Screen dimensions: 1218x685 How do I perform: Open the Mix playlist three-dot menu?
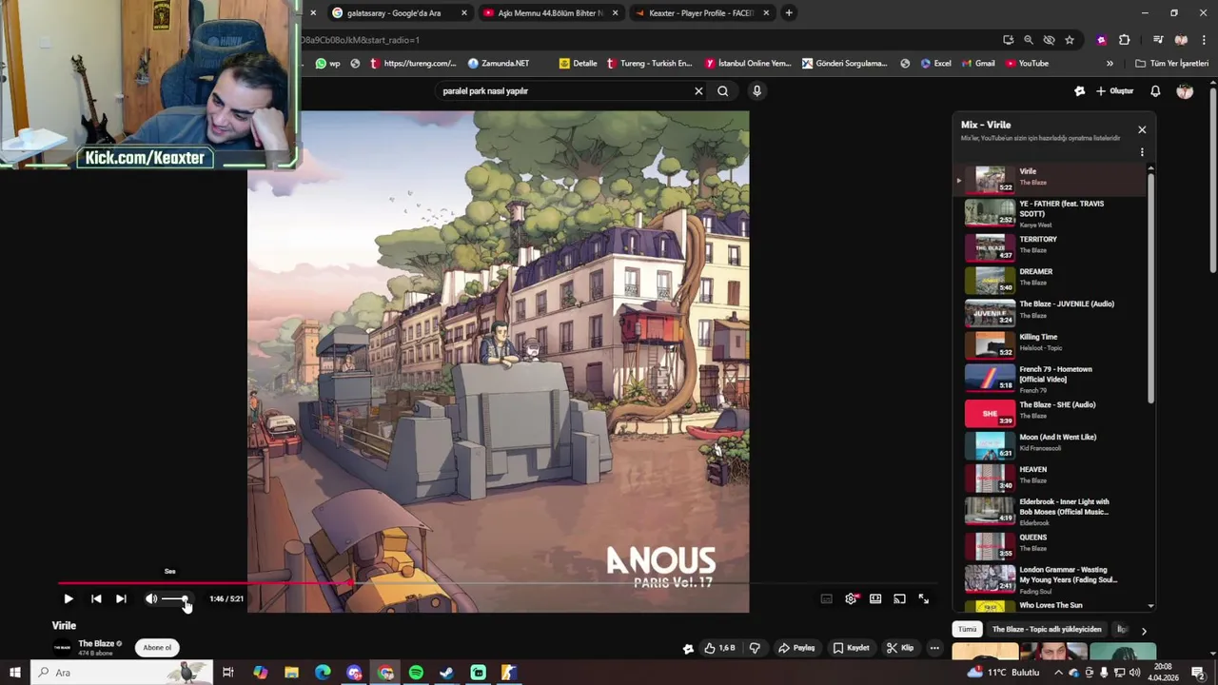pos(1142,152)
